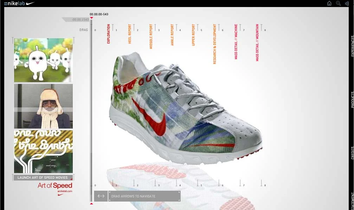This screenshot has width=354, height=210.
Task: Open the Exploration section
Action: pos(108,34)
